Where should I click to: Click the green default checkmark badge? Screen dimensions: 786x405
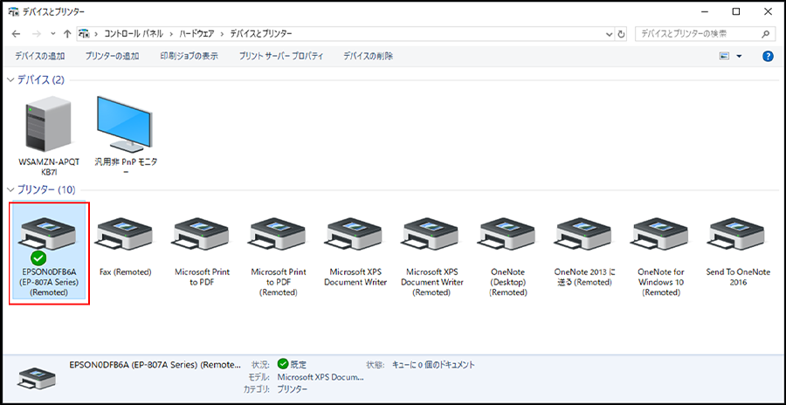click(38, 258)
